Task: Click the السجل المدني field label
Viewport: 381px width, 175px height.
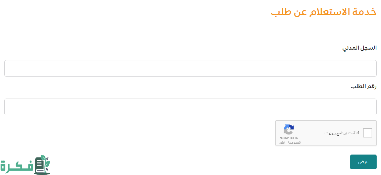Action: [360, 48]
